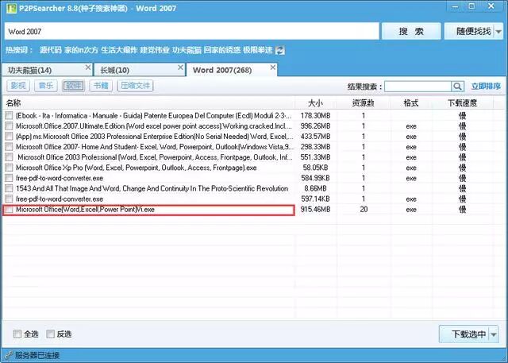Click hot word 回家的诱惑

click(x=222, y=50)
